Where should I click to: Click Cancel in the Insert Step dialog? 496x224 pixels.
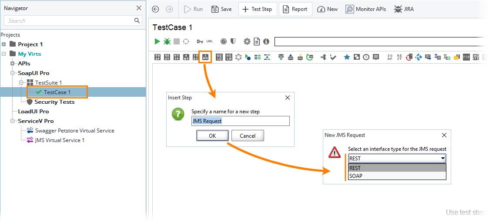coord(248,136)
